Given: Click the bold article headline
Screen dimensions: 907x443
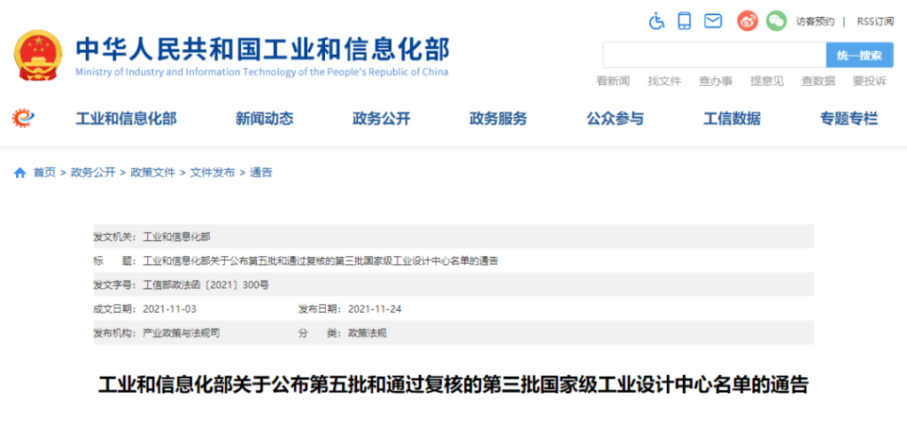Looking at the screenshot, I should (453, 385).
